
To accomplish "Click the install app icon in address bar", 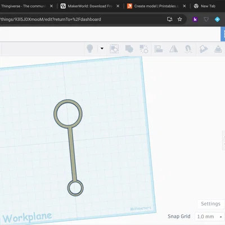I will 170,19.
